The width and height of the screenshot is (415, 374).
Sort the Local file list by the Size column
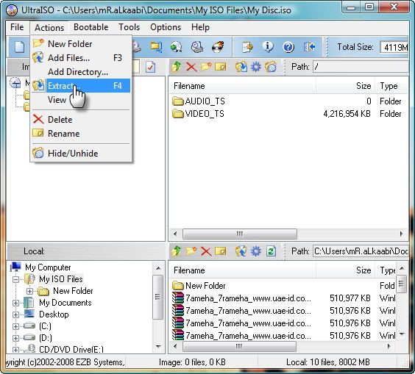(x=346, y=270)
